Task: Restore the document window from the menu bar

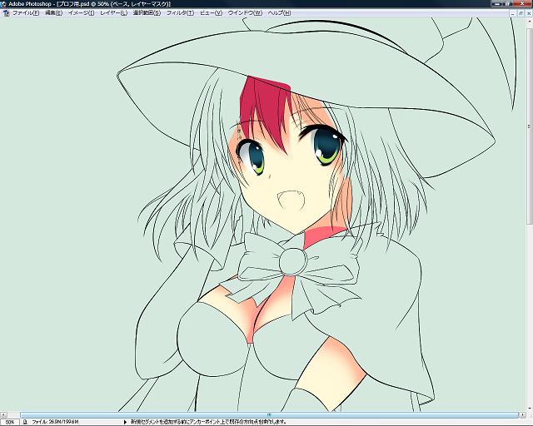Action: pos(521,13)
